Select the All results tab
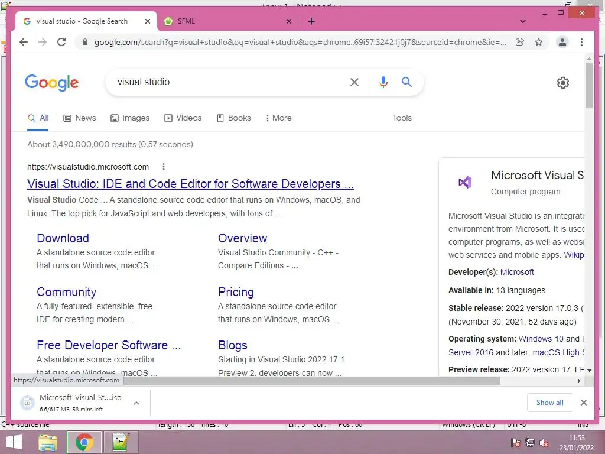 38,118
